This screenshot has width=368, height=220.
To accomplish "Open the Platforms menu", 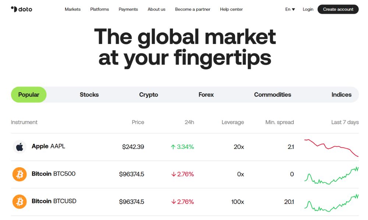I will pyautogui.click(x=99, y=9).
